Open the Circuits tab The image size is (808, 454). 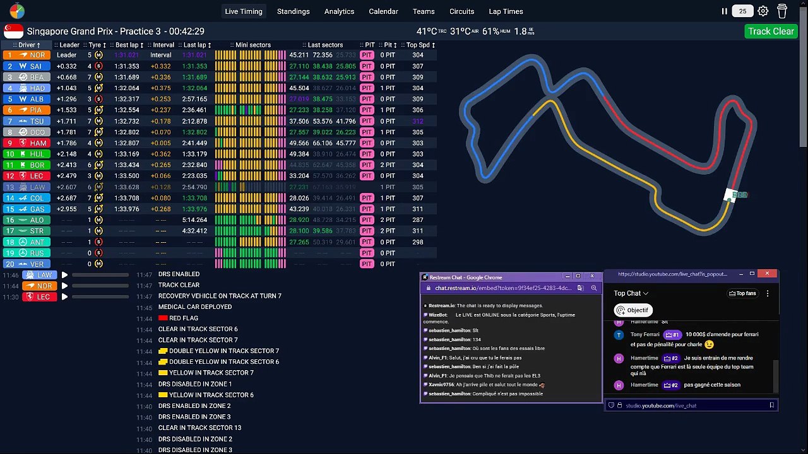coord(461,11)
